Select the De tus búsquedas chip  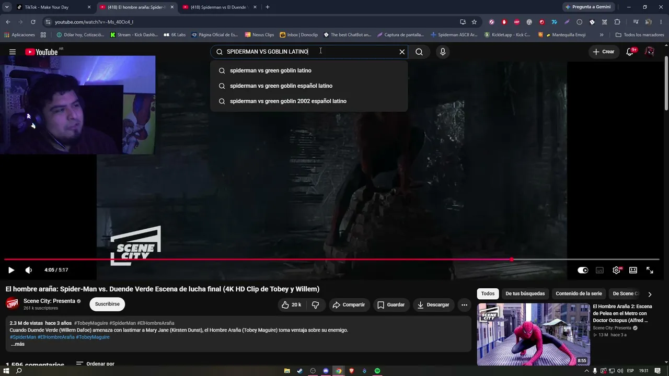(x=525, y=293)
